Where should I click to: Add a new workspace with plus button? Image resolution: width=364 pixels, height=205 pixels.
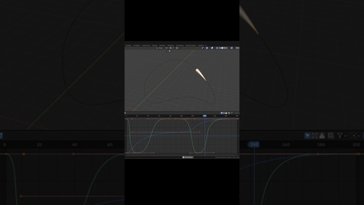click(x=206, y=46)
